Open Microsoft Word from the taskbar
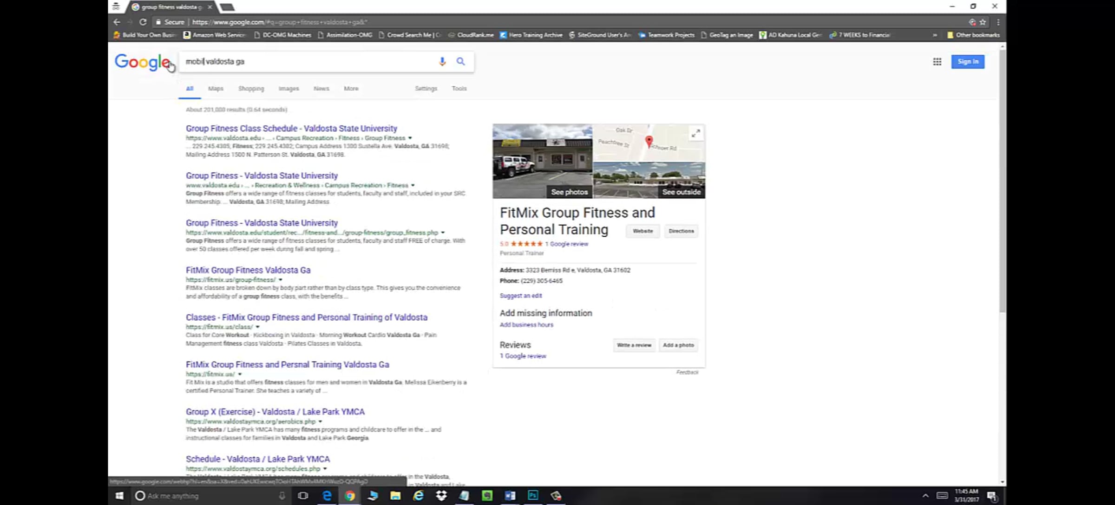 tap(510, 496)
